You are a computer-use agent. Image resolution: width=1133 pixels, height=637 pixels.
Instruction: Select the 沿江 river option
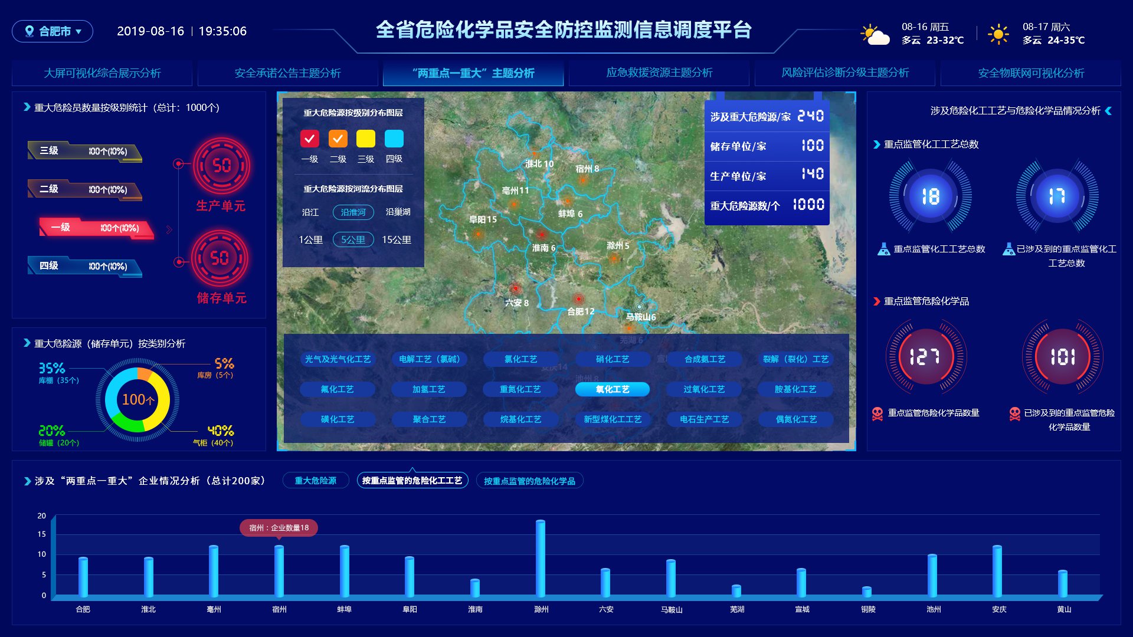[310, 212]
